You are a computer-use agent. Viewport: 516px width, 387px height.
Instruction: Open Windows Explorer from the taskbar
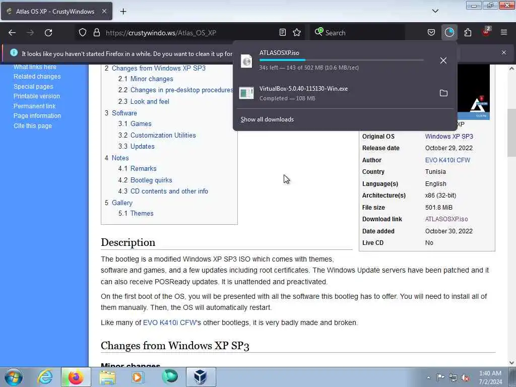point(107,377)
